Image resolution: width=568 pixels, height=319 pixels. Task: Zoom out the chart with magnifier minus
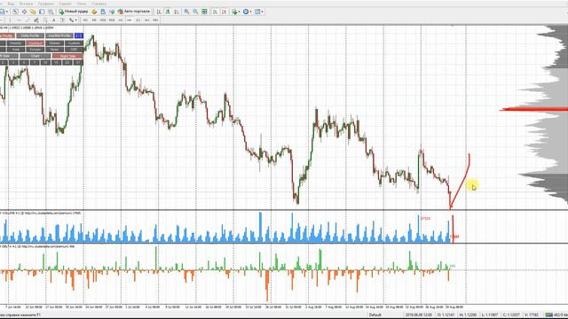(x=195, y=12)
